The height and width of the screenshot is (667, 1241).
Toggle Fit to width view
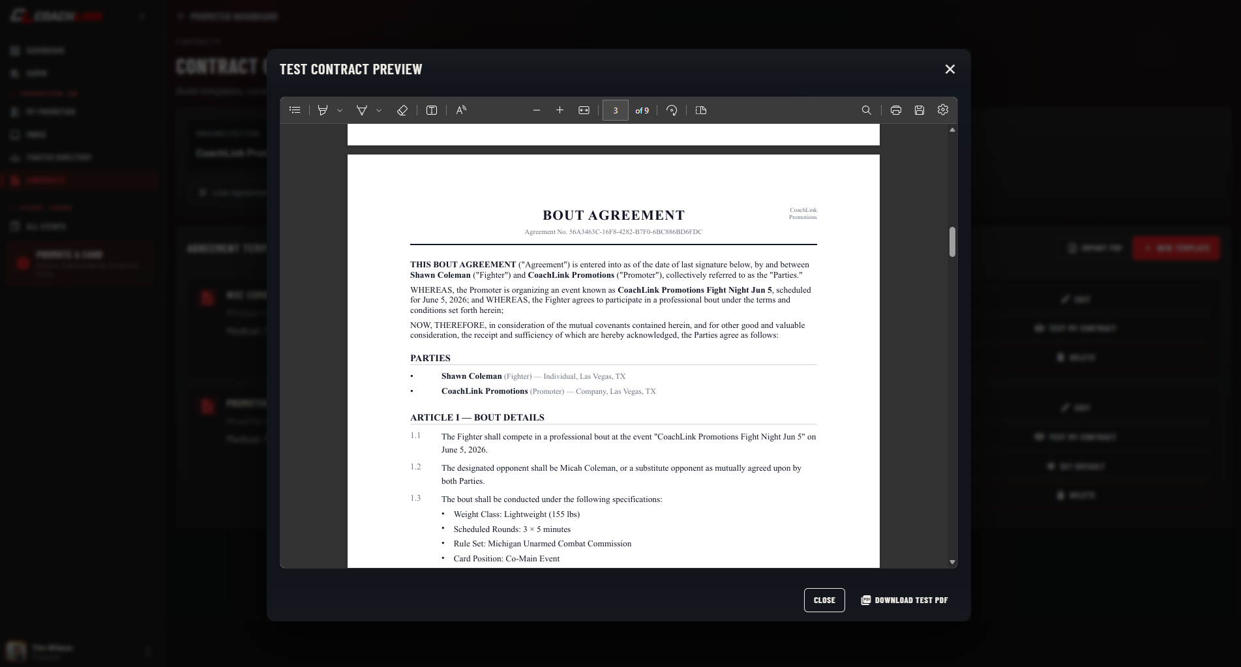pos(584,110)
